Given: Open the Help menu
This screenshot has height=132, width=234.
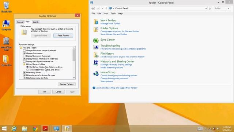Looking at the screenshot, I should [120, 14].
